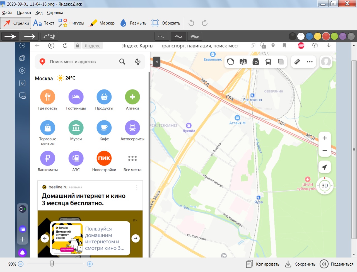Open the Справка menu
The image size is (357, 272).
[55, 13]
